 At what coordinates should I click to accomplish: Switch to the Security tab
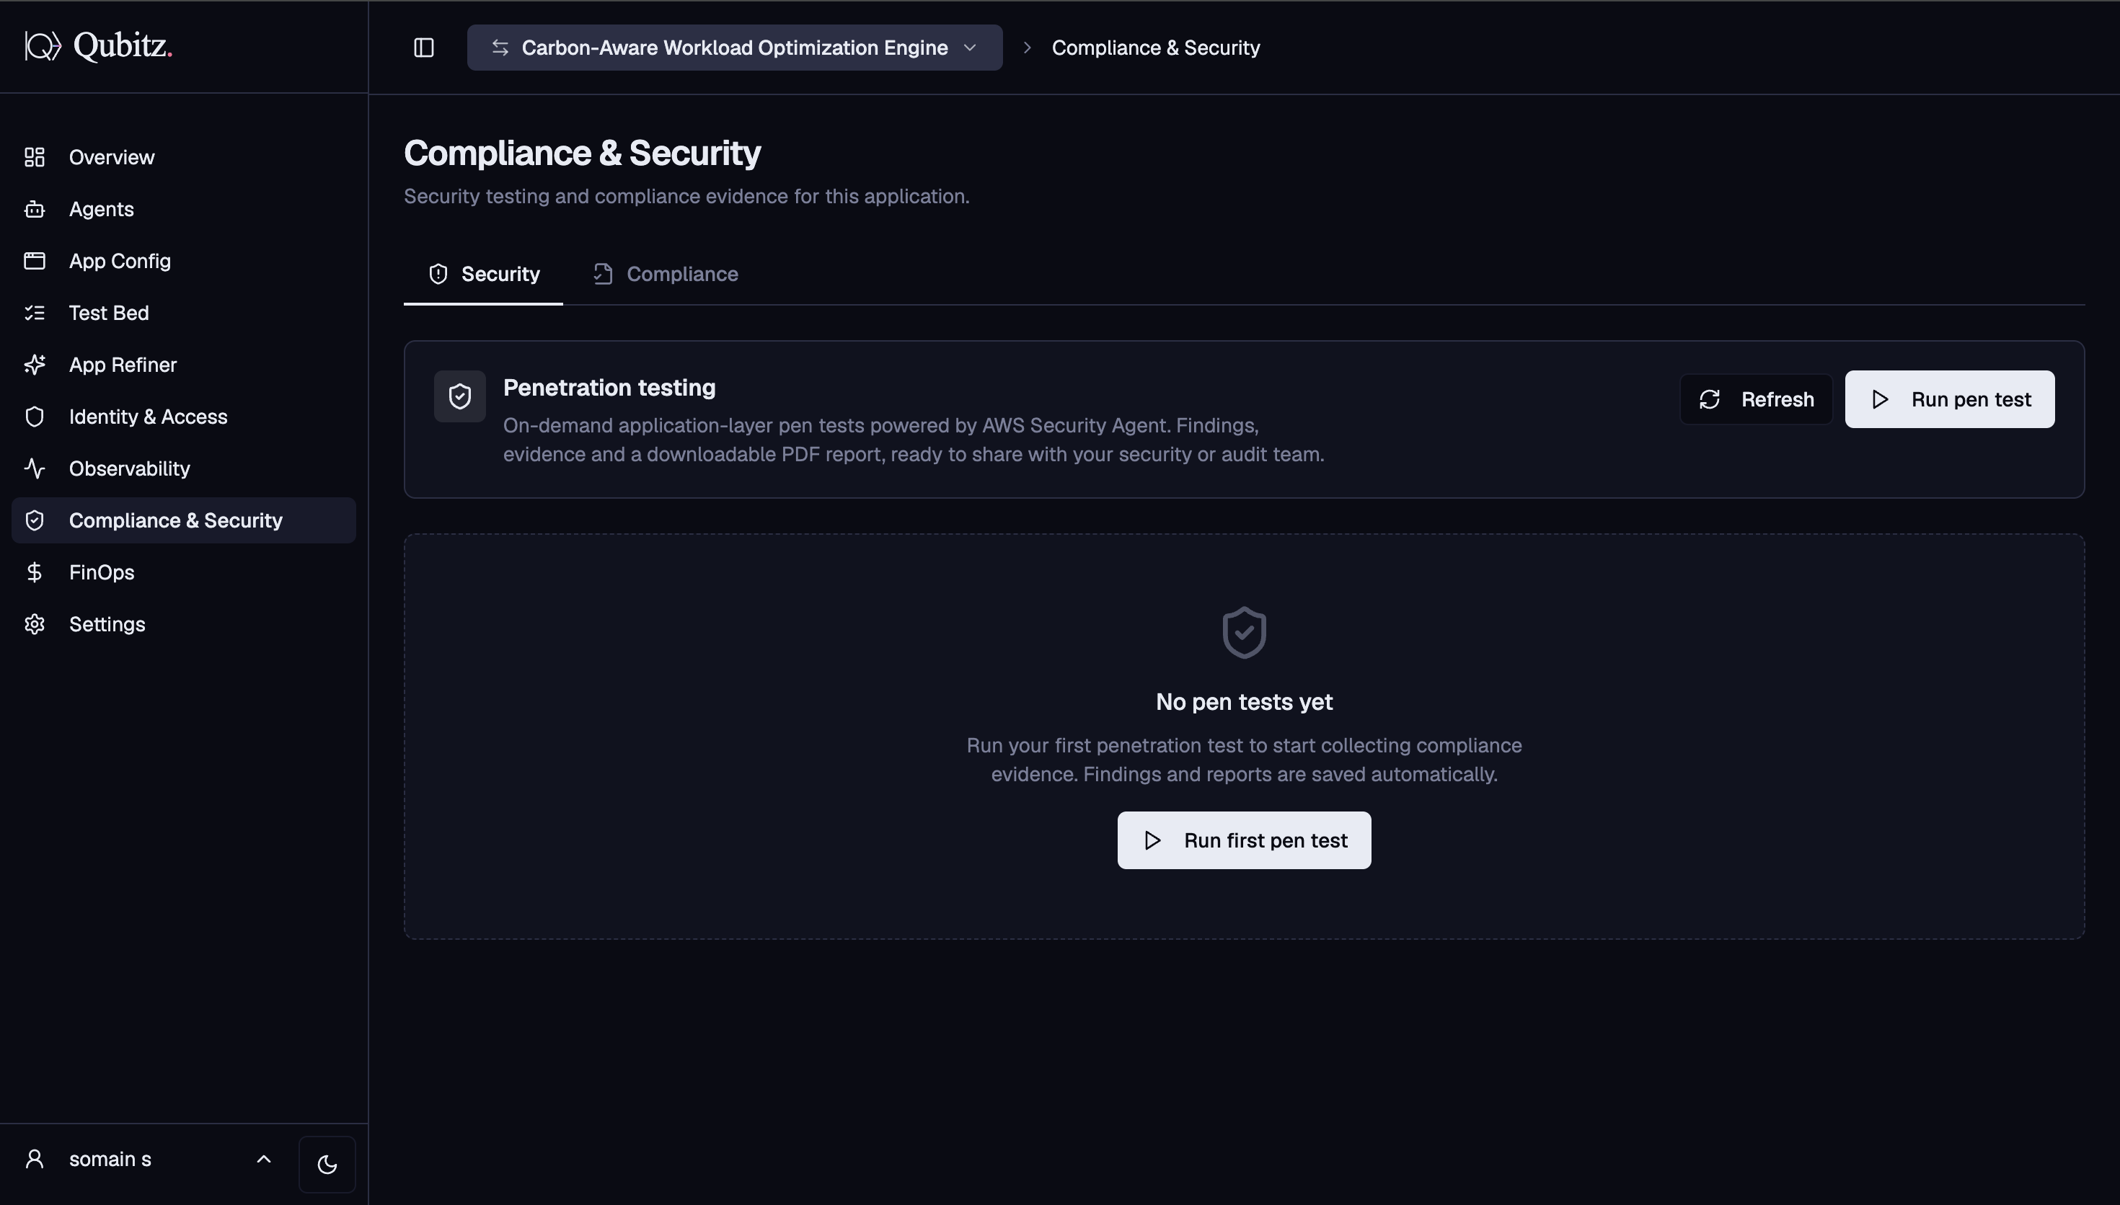(x=483, y=274)
